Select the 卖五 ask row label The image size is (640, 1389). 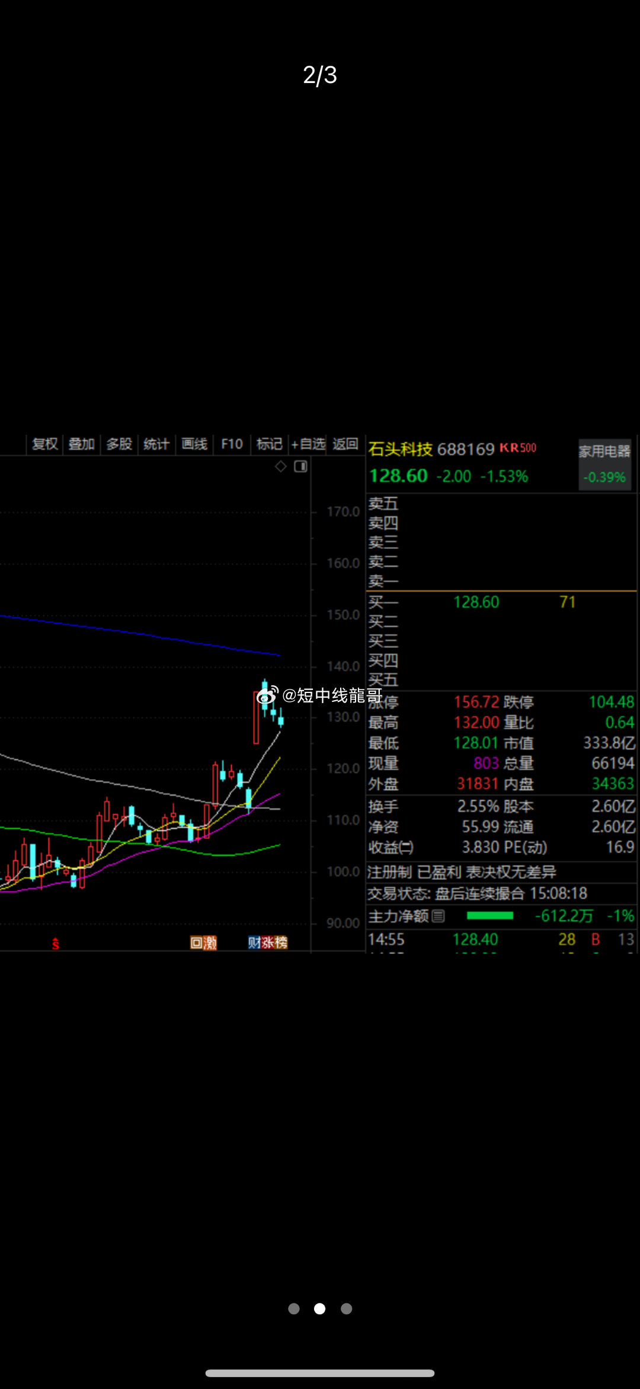[383, 504]
